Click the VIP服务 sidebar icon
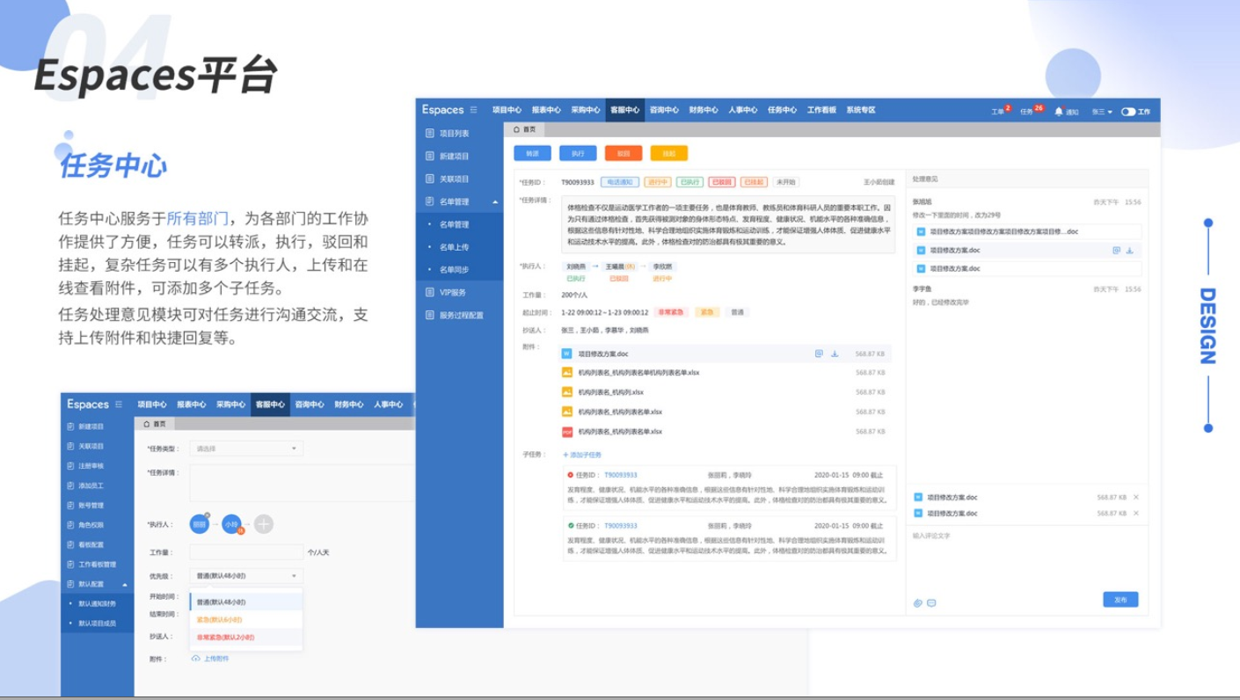 [429, 292]
